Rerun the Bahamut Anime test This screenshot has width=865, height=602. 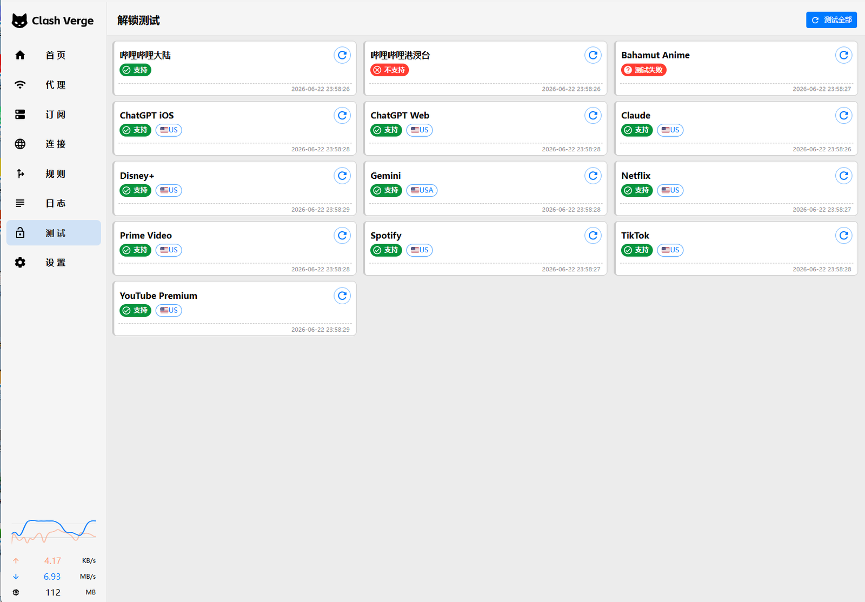(x=843, y=55)
